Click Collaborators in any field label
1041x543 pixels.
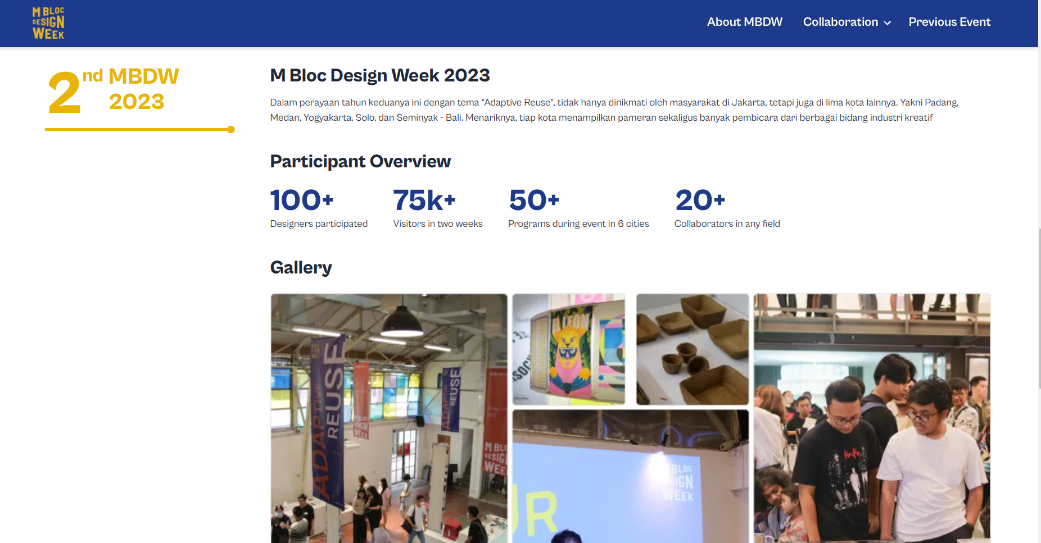point(727,223)
